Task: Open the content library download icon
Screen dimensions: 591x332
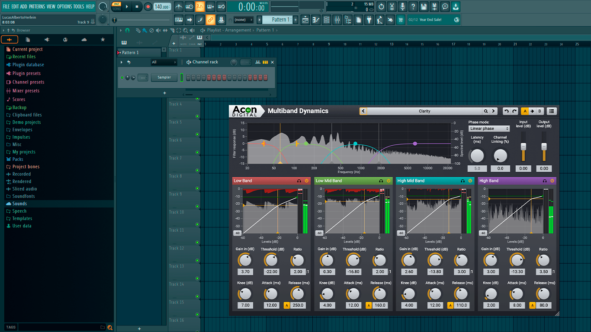Action: coord(456,6)
